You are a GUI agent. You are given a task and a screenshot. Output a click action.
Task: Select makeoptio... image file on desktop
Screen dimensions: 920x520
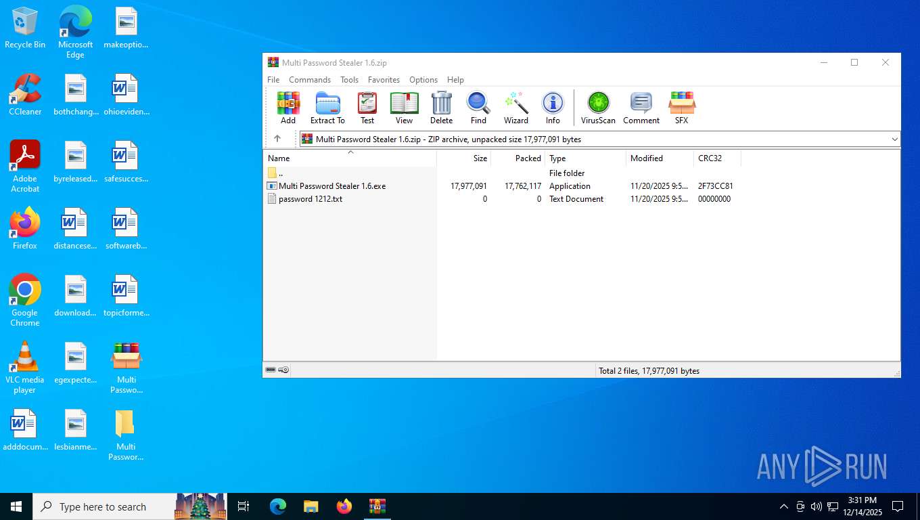126,28
